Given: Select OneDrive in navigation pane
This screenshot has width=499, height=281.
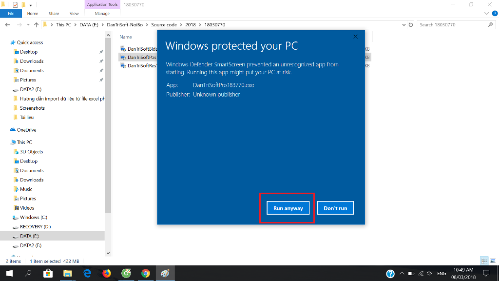Looking at the screenshot, I should (26, 130).
